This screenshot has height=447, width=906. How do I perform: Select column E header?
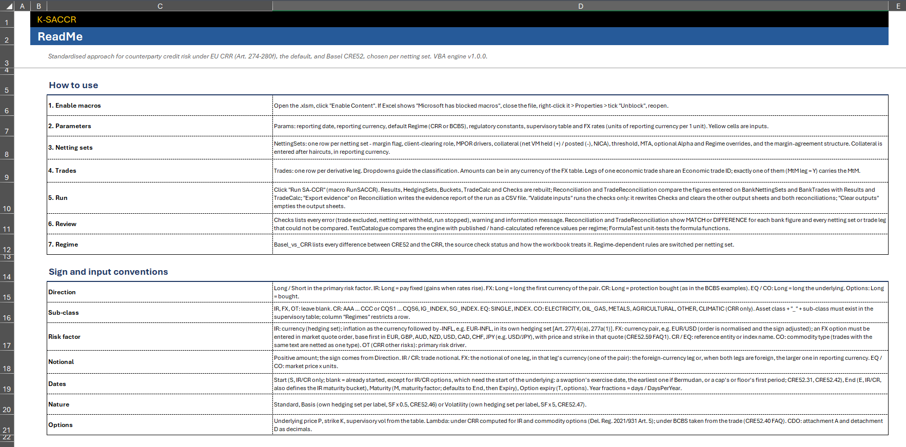897,6
